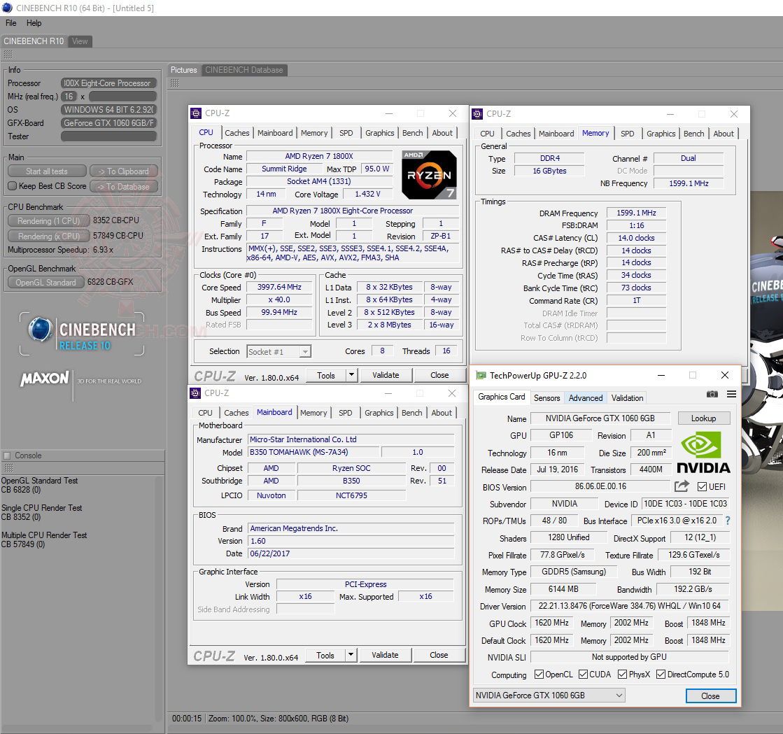
Task: Open the GPU selection dropdown in GPU-Z
Action: [x=549, y=696]
